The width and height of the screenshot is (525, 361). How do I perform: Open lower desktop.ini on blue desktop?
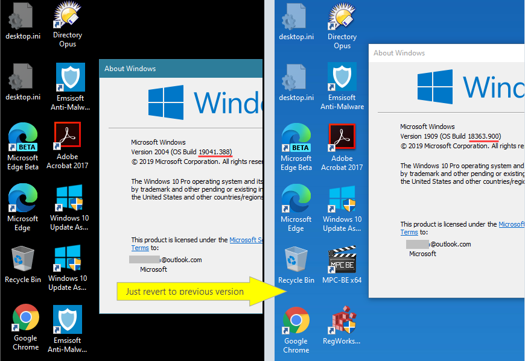click(296, 83)
